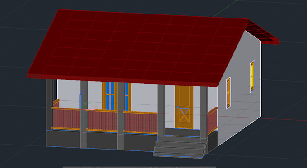The height and width of the screenshot is (168, 307).
Task: Select the railing panel below the blue window
Action: pyautogui.click(x=102, y=120)
